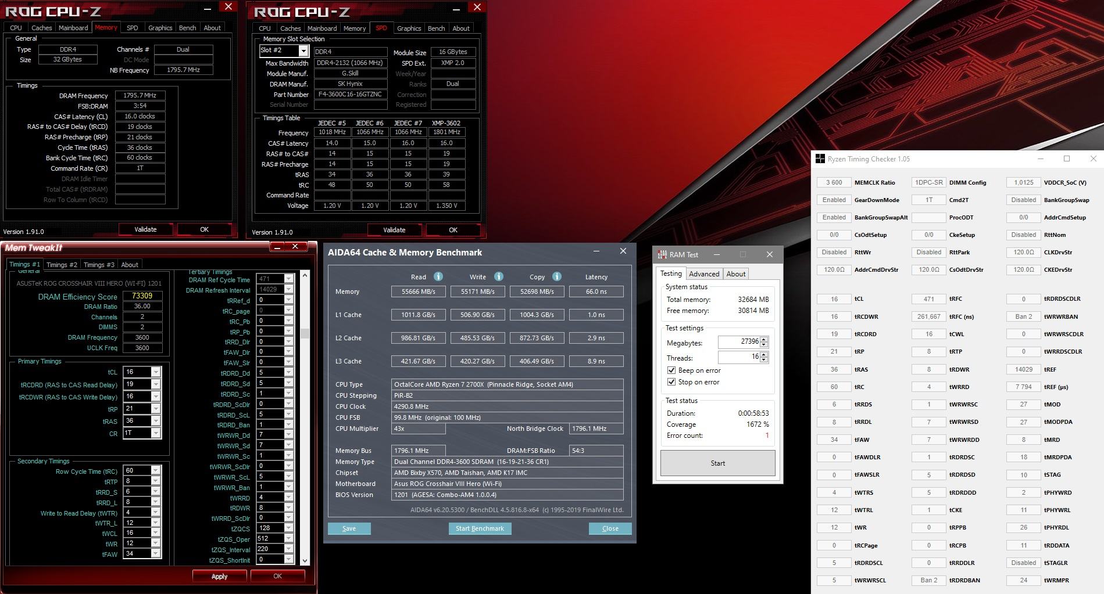This screenshot has width=1104, height=594.
Task: Minimize the CPU-Z SPD window
Action: [456, 8]
